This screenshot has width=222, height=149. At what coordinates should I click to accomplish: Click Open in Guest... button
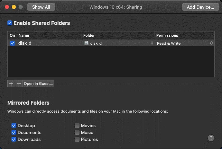coord(38,84)
